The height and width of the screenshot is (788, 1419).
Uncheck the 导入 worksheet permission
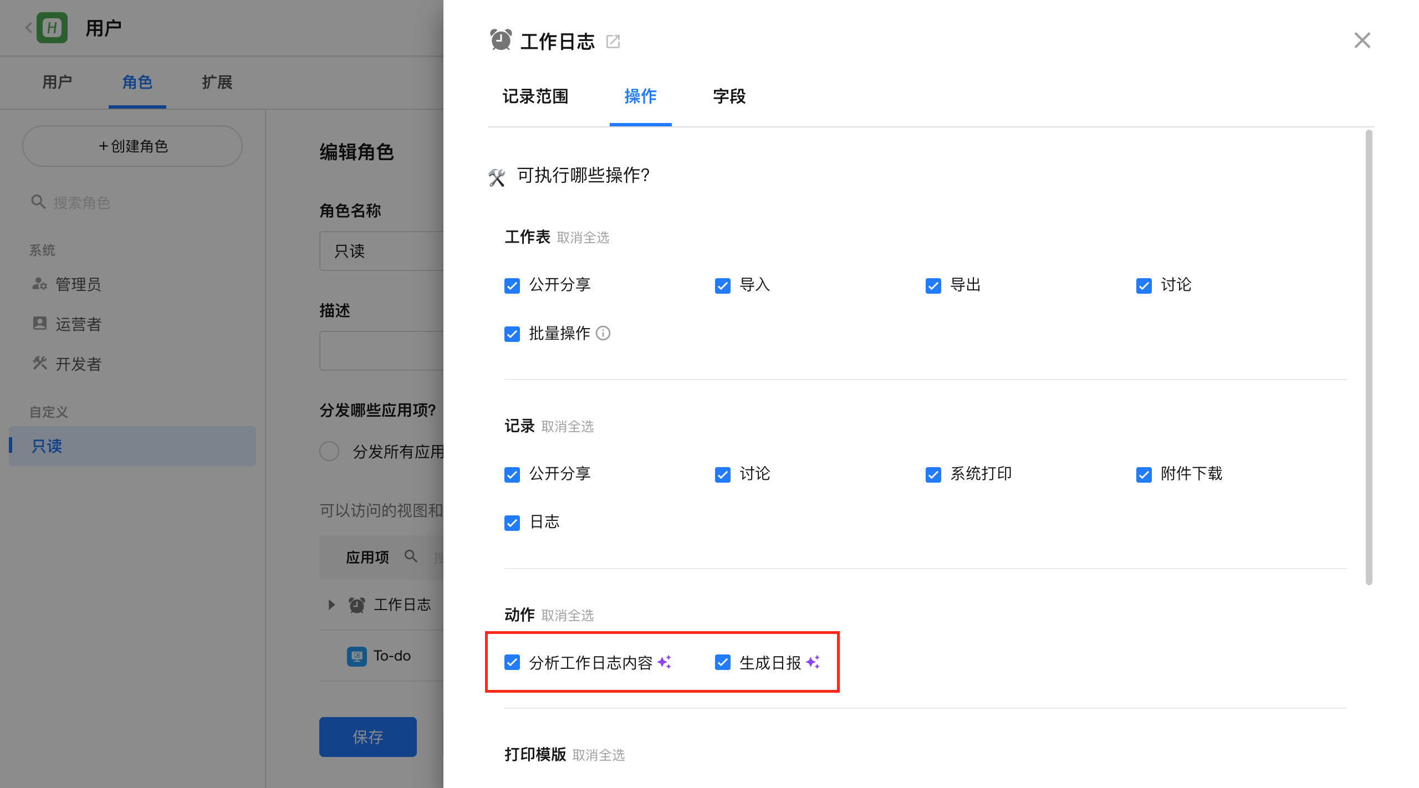pos(722,286)
